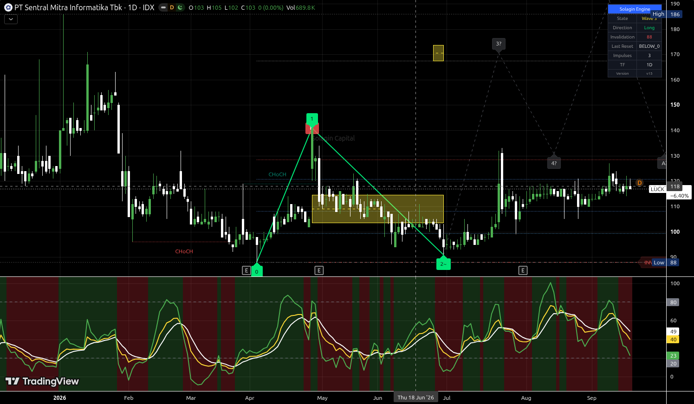
Task: Select the green wave 2~ label
Action: tap(443, 263)
